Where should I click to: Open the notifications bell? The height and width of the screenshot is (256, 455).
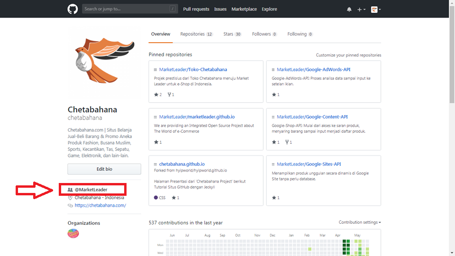pyautogui.click(x=349, y=9)
